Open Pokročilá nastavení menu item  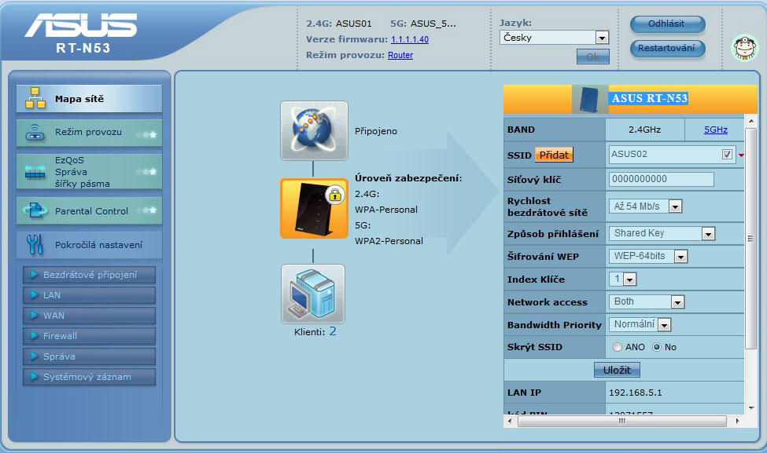89,245
